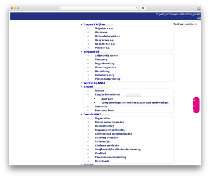Viewport: 210px width, 178px height.
Task: Open Duurzame zorg link
Action: coord(105,126)
